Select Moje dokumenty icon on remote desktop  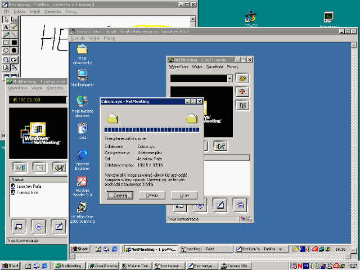[82, 55]
